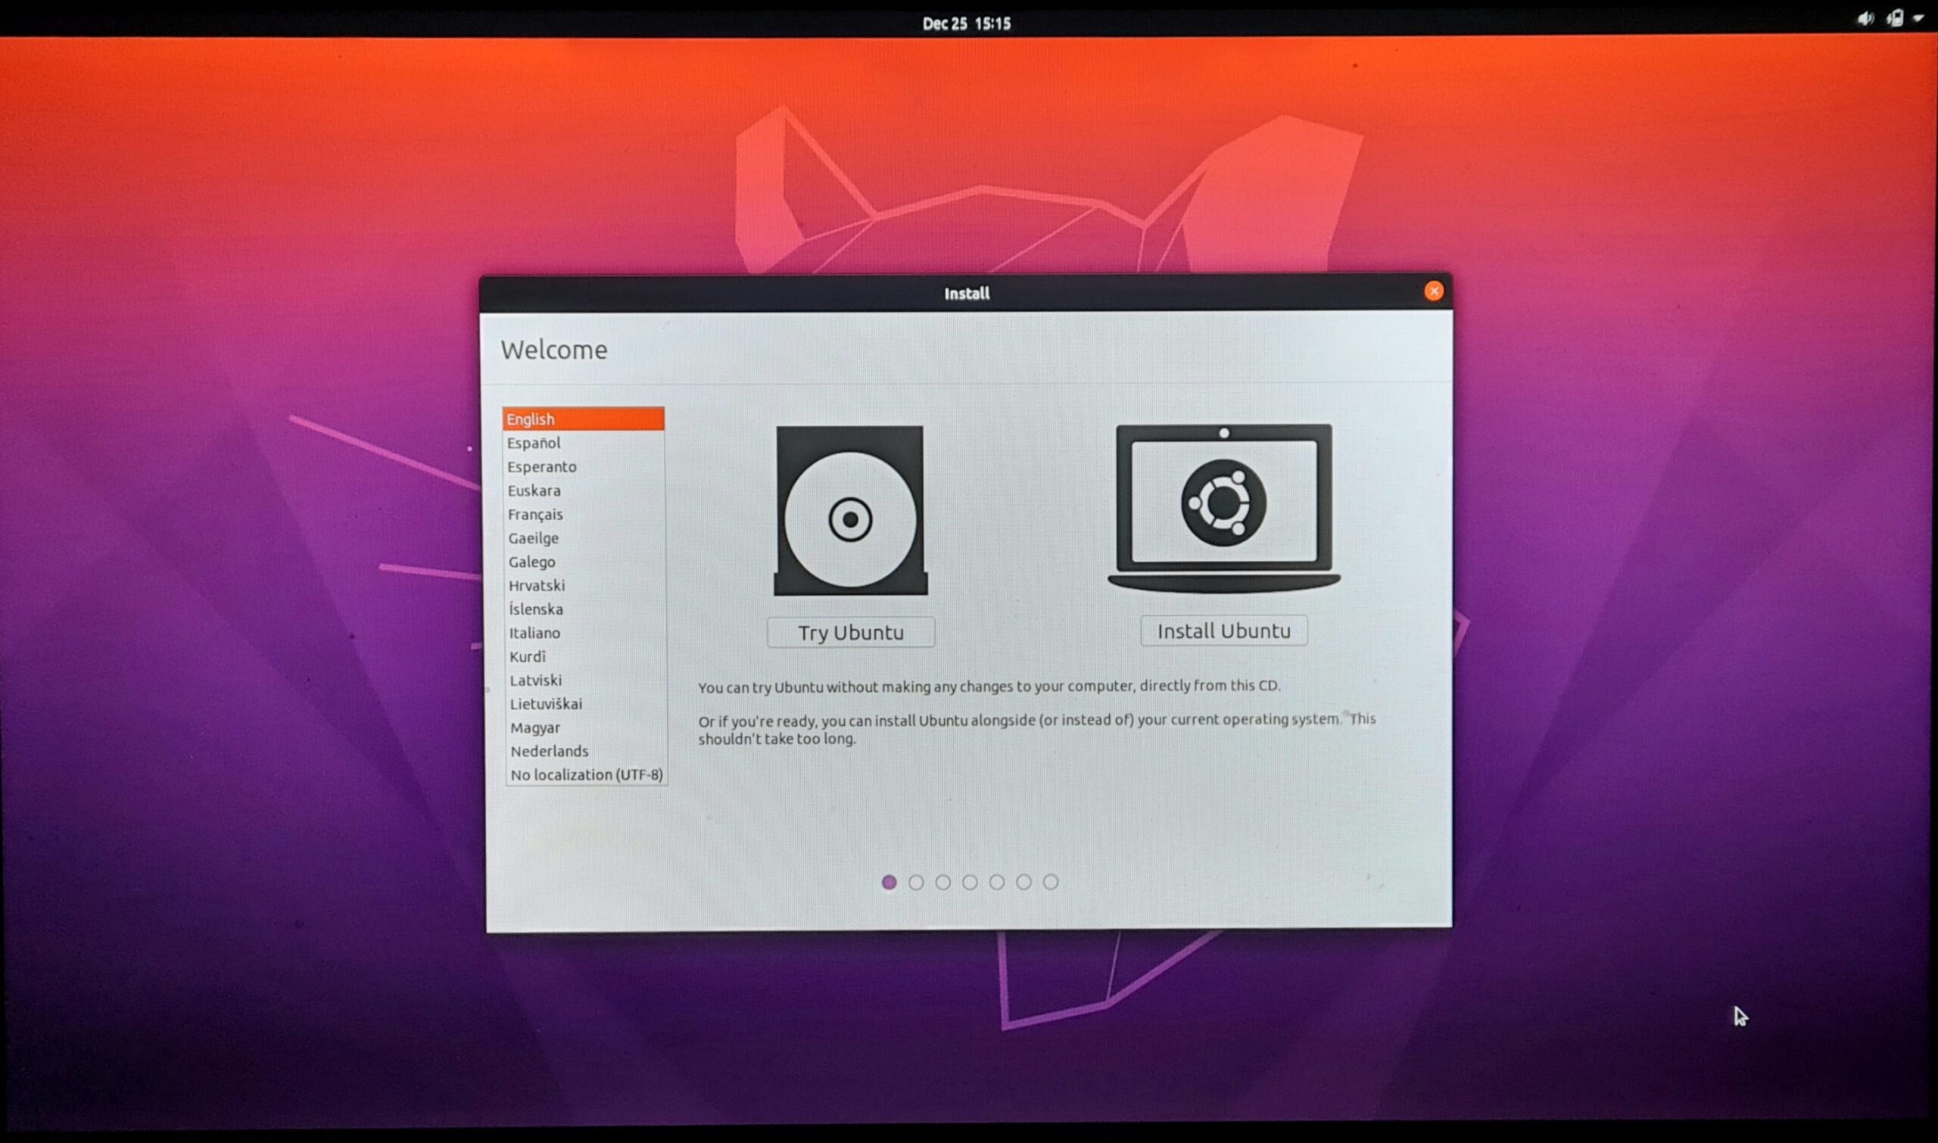
Task: Click the CD disc icon
Action: [850, 511]
